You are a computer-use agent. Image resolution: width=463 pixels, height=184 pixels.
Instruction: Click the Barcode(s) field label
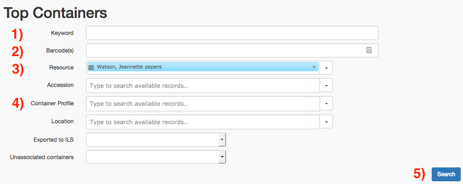(x=60, y=50)
